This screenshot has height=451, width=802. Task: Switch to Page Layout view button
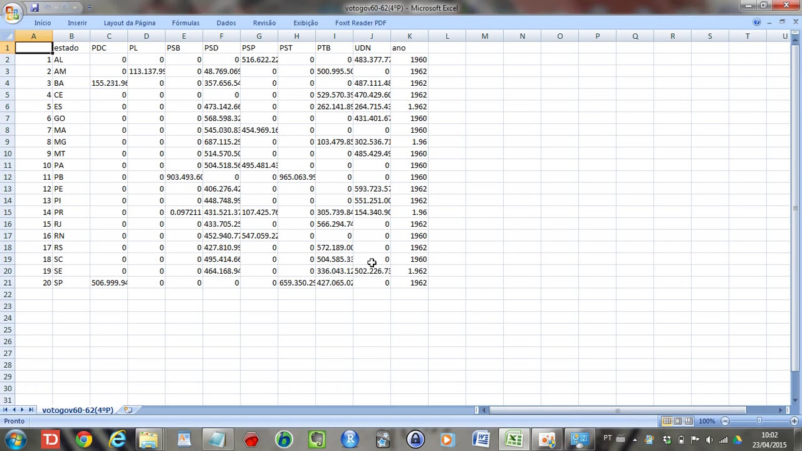point(678,422)
